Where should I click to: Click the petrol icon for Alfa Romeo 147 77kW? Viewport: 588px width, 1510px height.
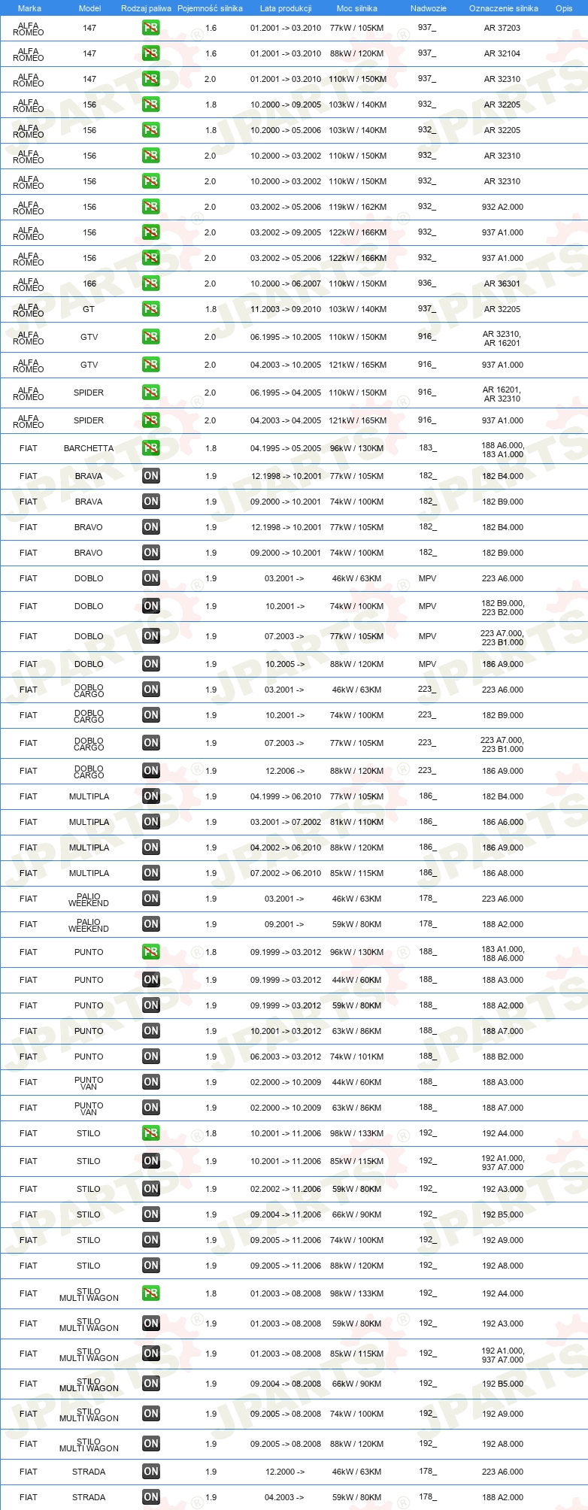coord(150,28)
